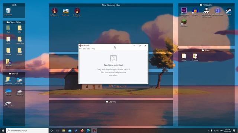Open the blue checkmark To Do app

pyautogui.click(x=76, y=130)
